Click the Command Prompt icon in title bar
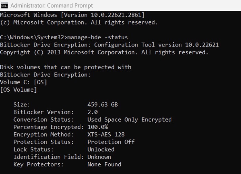 4,6
